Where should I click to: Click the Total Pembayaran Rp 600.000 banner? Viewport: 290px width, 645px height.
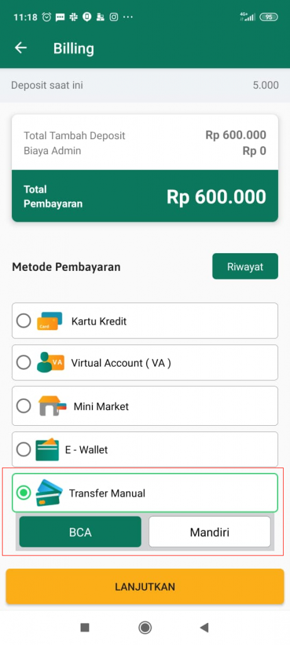(145, 197)
